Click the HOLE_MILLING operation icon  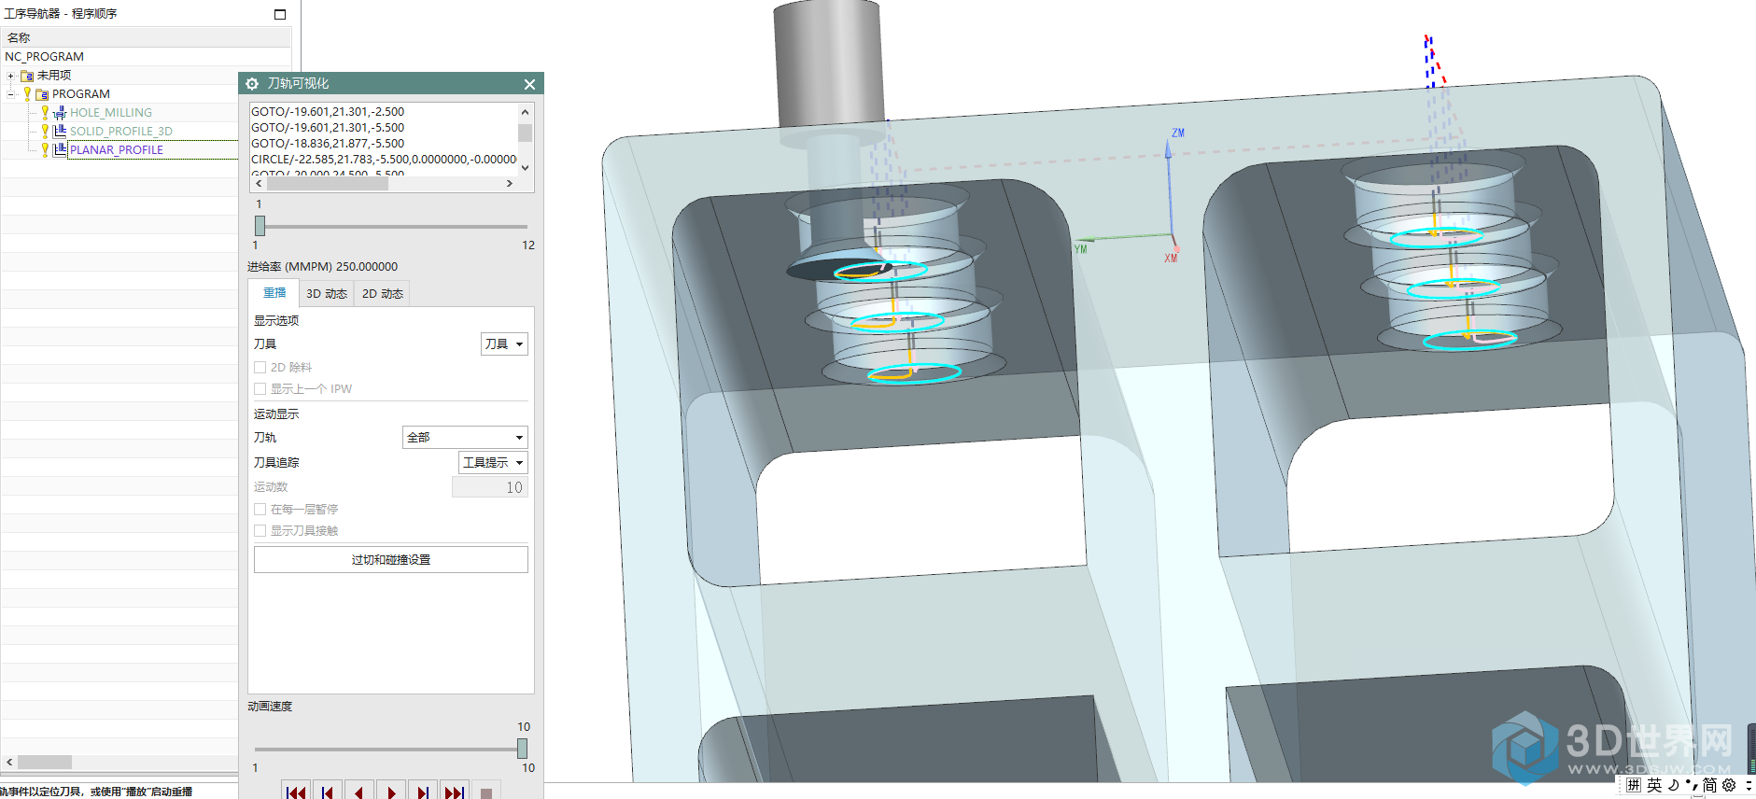click(60, 113)
